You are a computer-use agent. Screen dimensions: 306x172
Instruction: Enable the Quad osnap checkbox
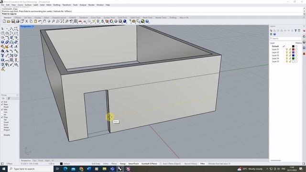[x=2, y=122]
